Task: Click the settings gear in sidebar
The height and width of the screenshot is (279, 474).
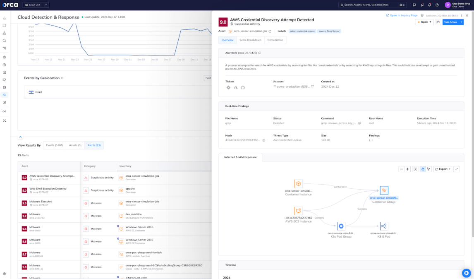Action: click(5, 274)
